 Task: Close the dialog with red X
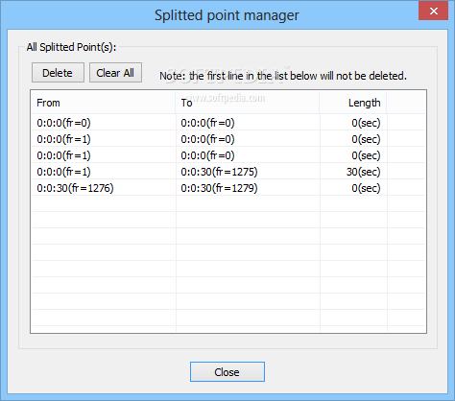433,12
